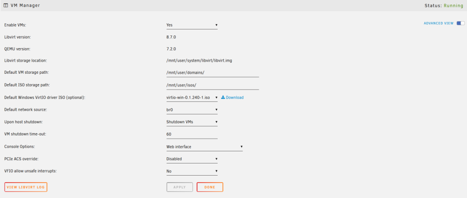
Task: Open VFIO allow unsafe interrupts dropdown
Action: pyautogui.click(x=192, y=171)
